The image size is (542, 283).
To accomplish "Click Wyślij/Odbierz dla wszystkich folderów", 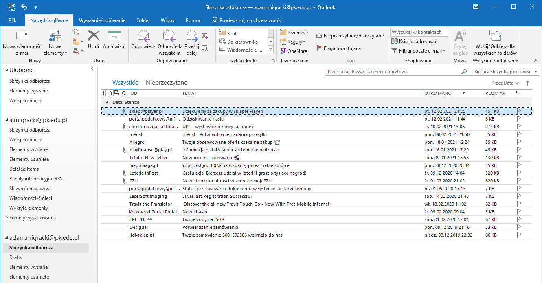I will (495, 36).
